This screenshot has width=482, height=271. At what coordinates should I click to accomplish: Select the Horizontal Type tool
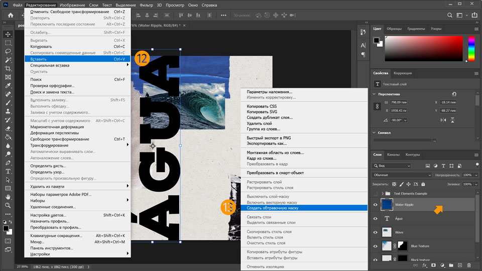click(x=8, y=171)
